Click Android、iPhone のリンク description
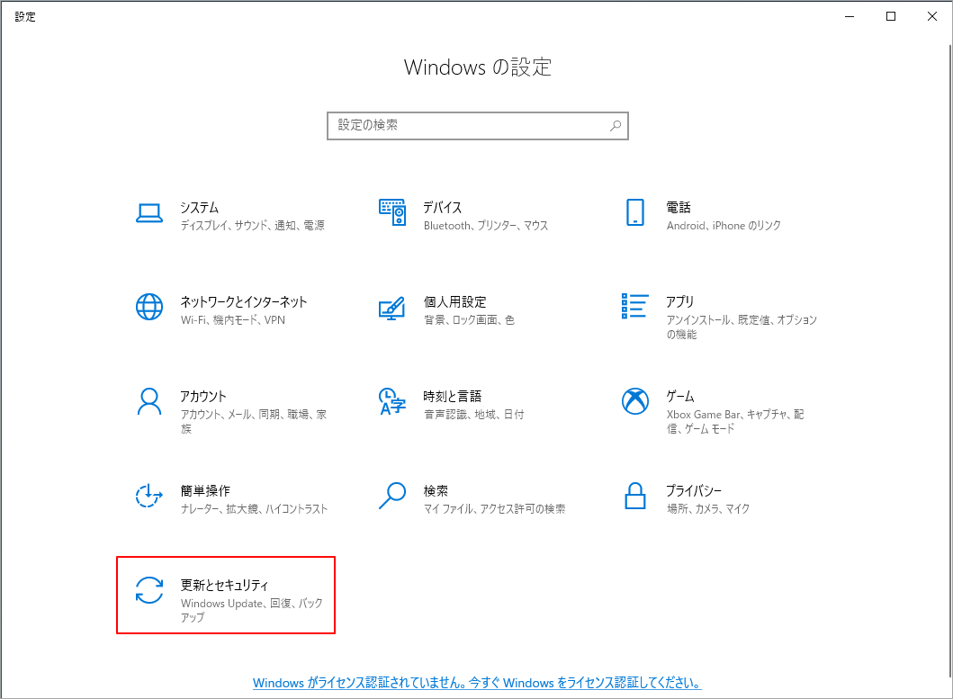Viewport: 953px width, 699px height. 724,226
